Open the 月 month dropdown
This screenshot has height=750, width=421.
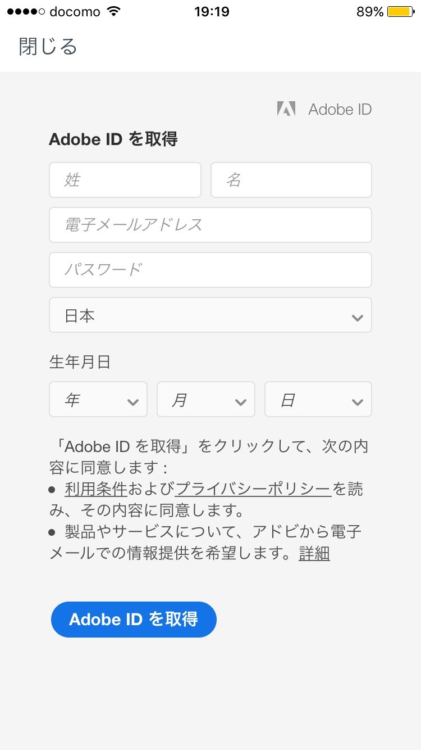pos(205,399)
